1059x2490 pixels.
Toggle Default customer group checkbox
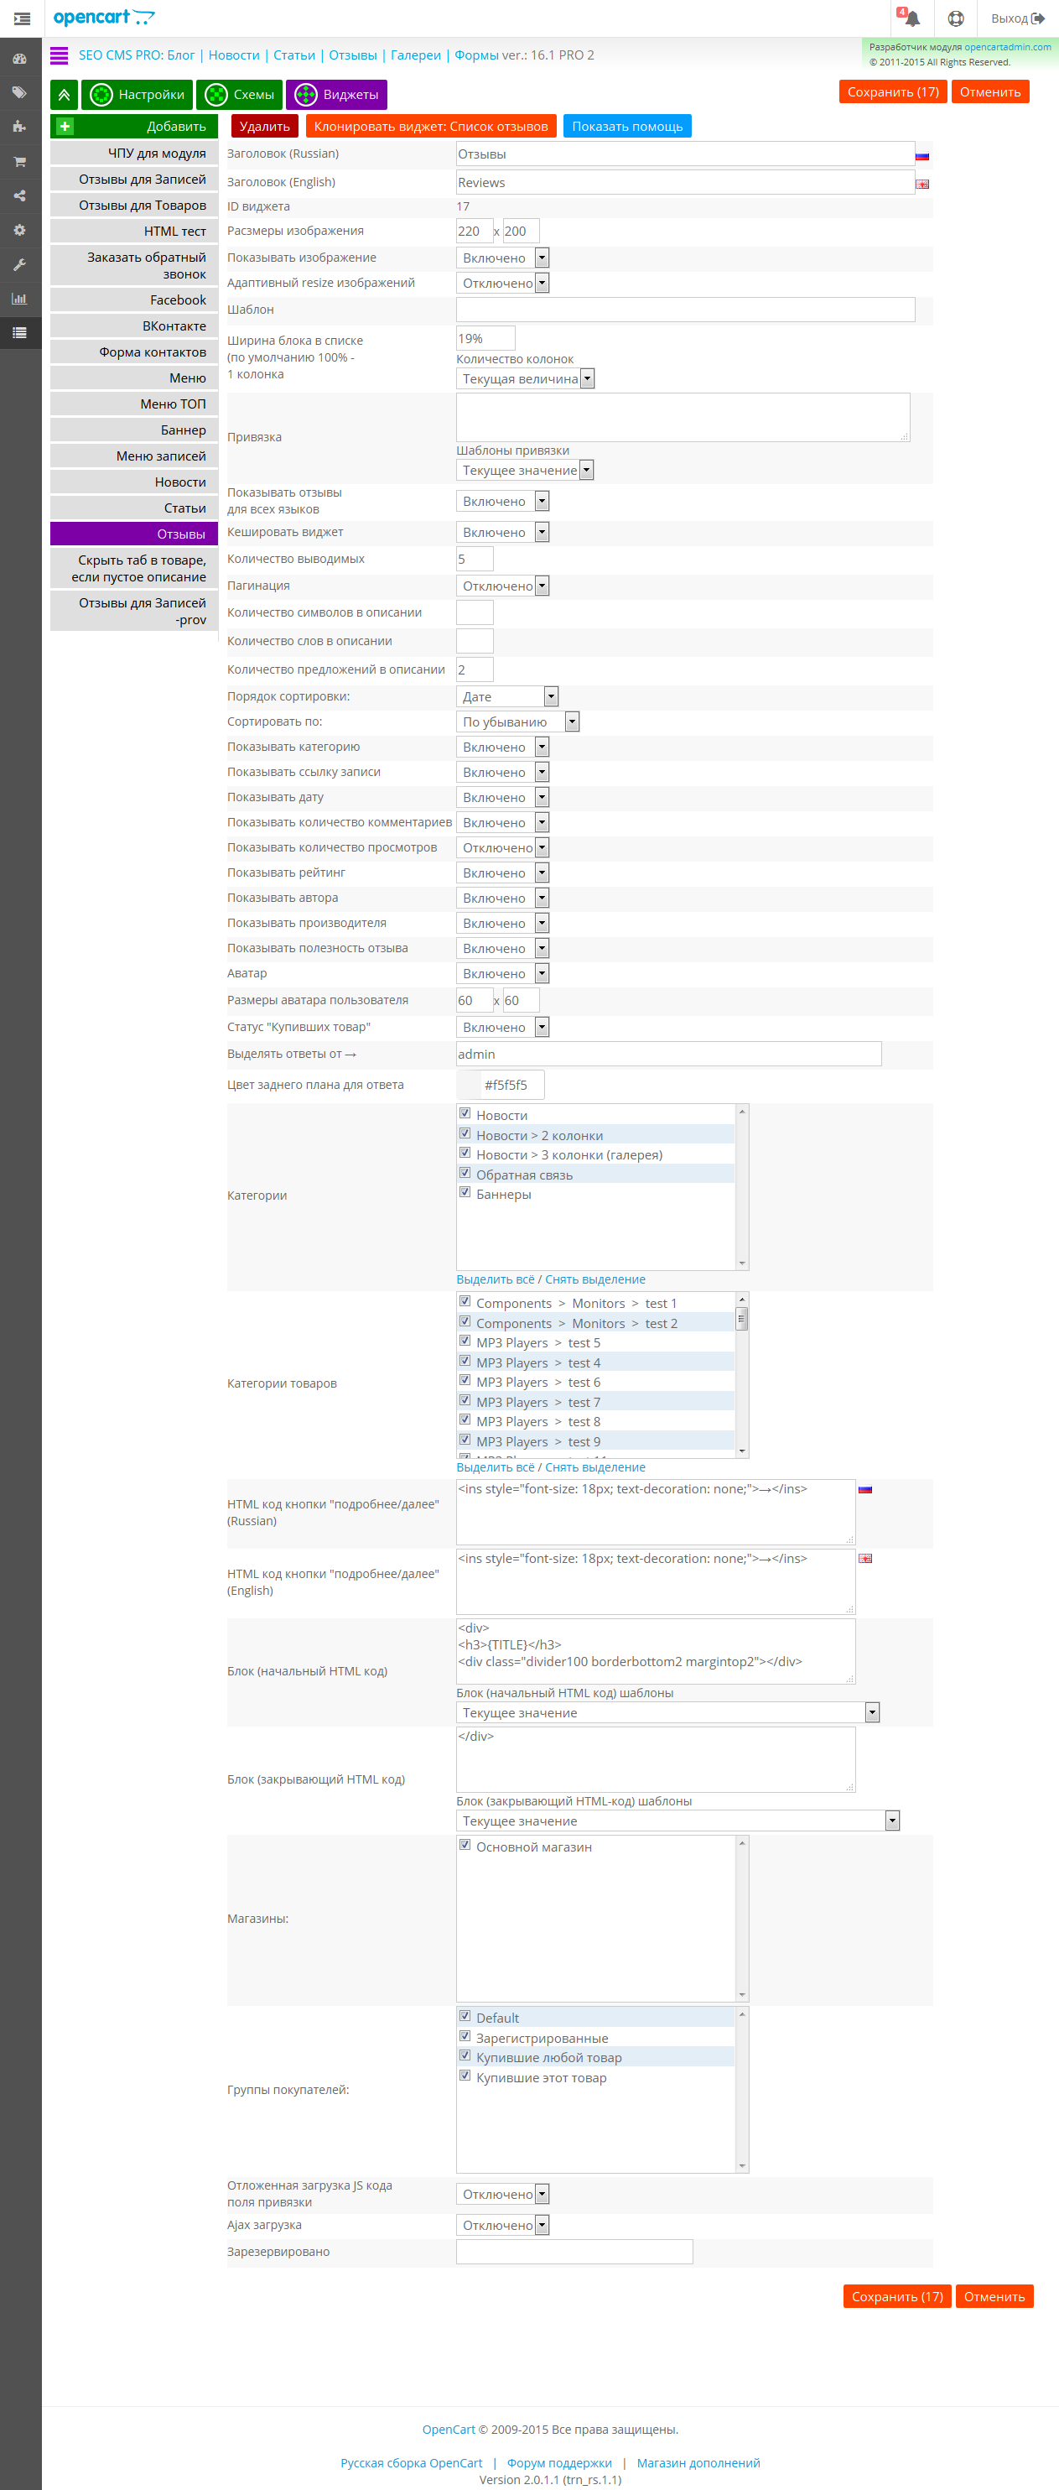coord(465,2016)
